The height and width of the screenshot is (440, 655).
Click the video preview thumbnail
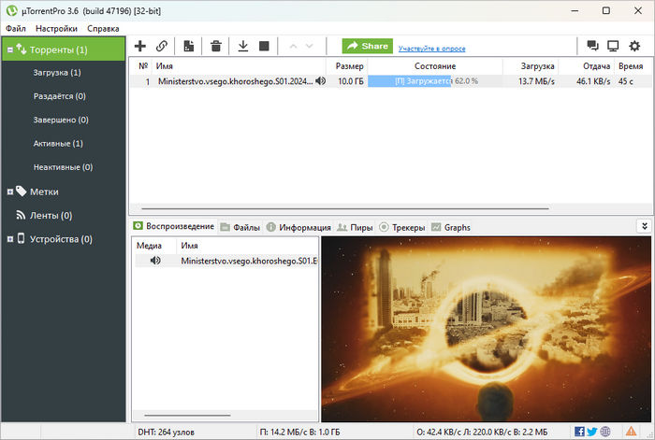pos(487,329)
